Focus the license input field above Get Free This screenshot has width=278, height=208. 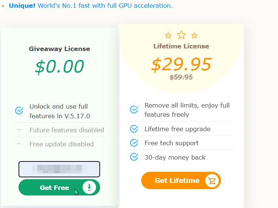(x=59, y=169)
